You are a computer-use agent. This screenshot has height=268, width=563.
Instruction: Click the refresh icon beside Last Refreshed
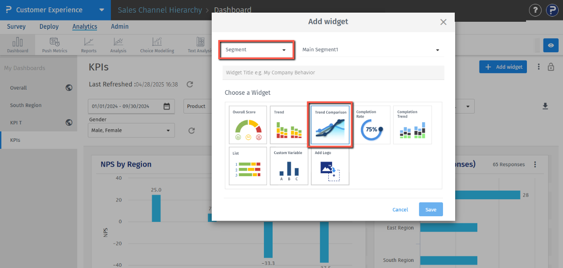(x=190, y=84)
